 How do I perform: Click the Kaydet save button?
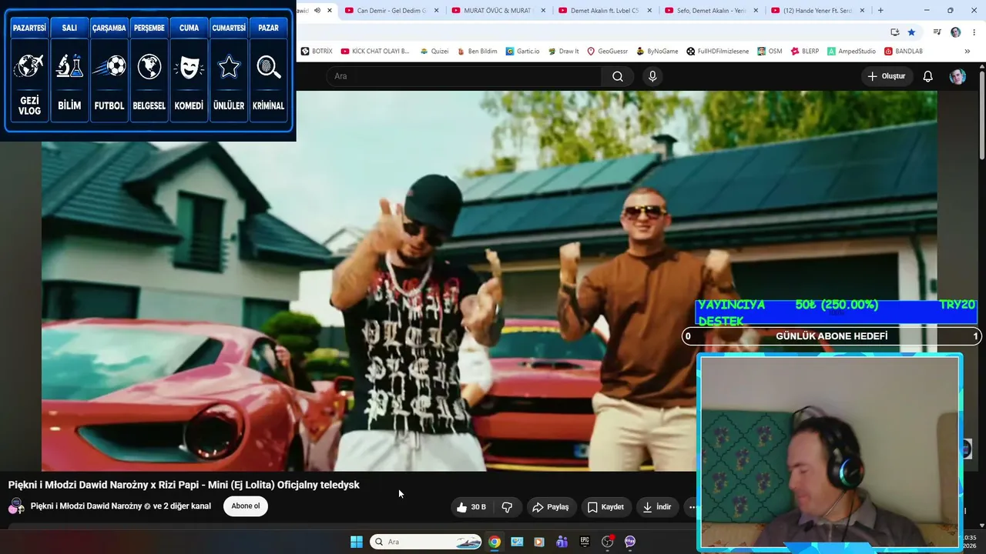(x=605, y=507)
